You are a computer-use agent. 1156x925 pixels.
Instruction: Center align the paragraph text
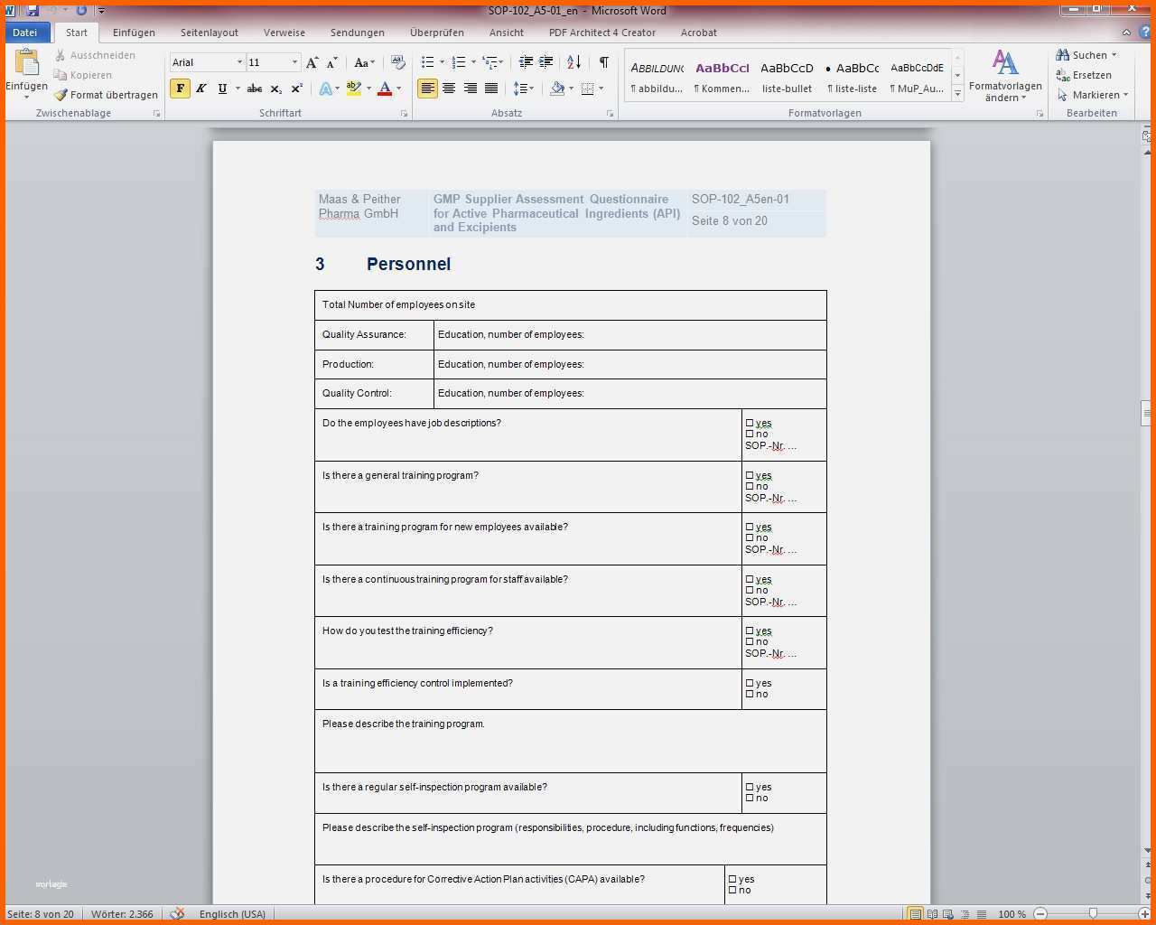click(x=449, y=89)
